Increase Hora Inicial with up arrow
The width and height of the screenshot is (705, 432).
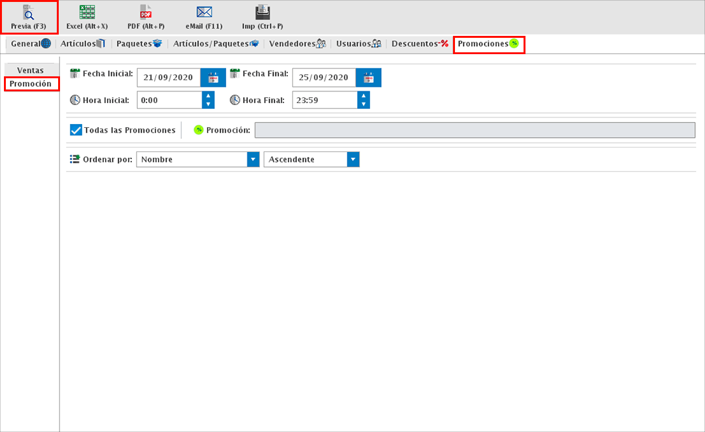point(208,96)
